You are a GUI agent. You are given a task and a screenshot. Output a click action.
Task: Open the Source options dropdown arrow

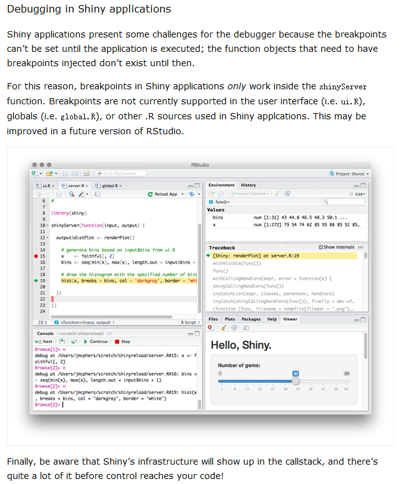click(199, 194)
